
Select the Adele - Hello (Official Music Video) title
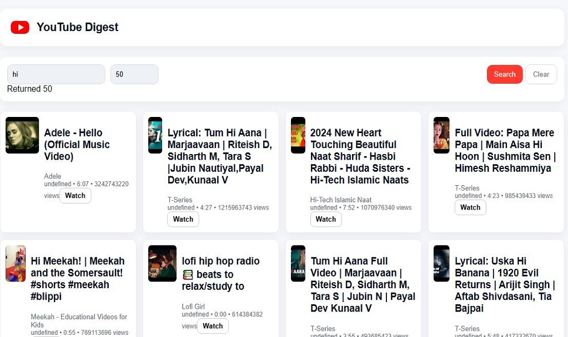(x=77, y=145)
